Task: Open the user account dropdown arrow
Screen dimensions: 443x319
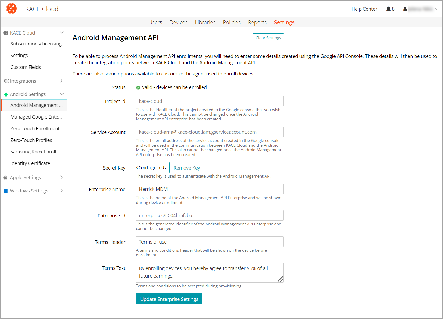Action: [436, 9]
